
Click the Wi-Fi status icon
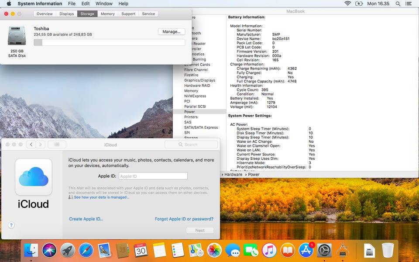click(348, 3)
